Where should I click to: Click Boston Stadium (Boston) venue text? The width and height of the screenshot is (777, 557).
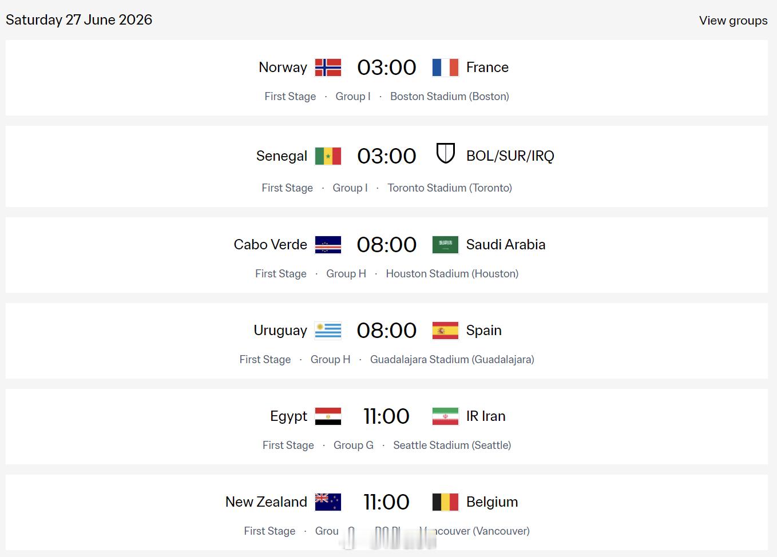click(x=449, y=97)
